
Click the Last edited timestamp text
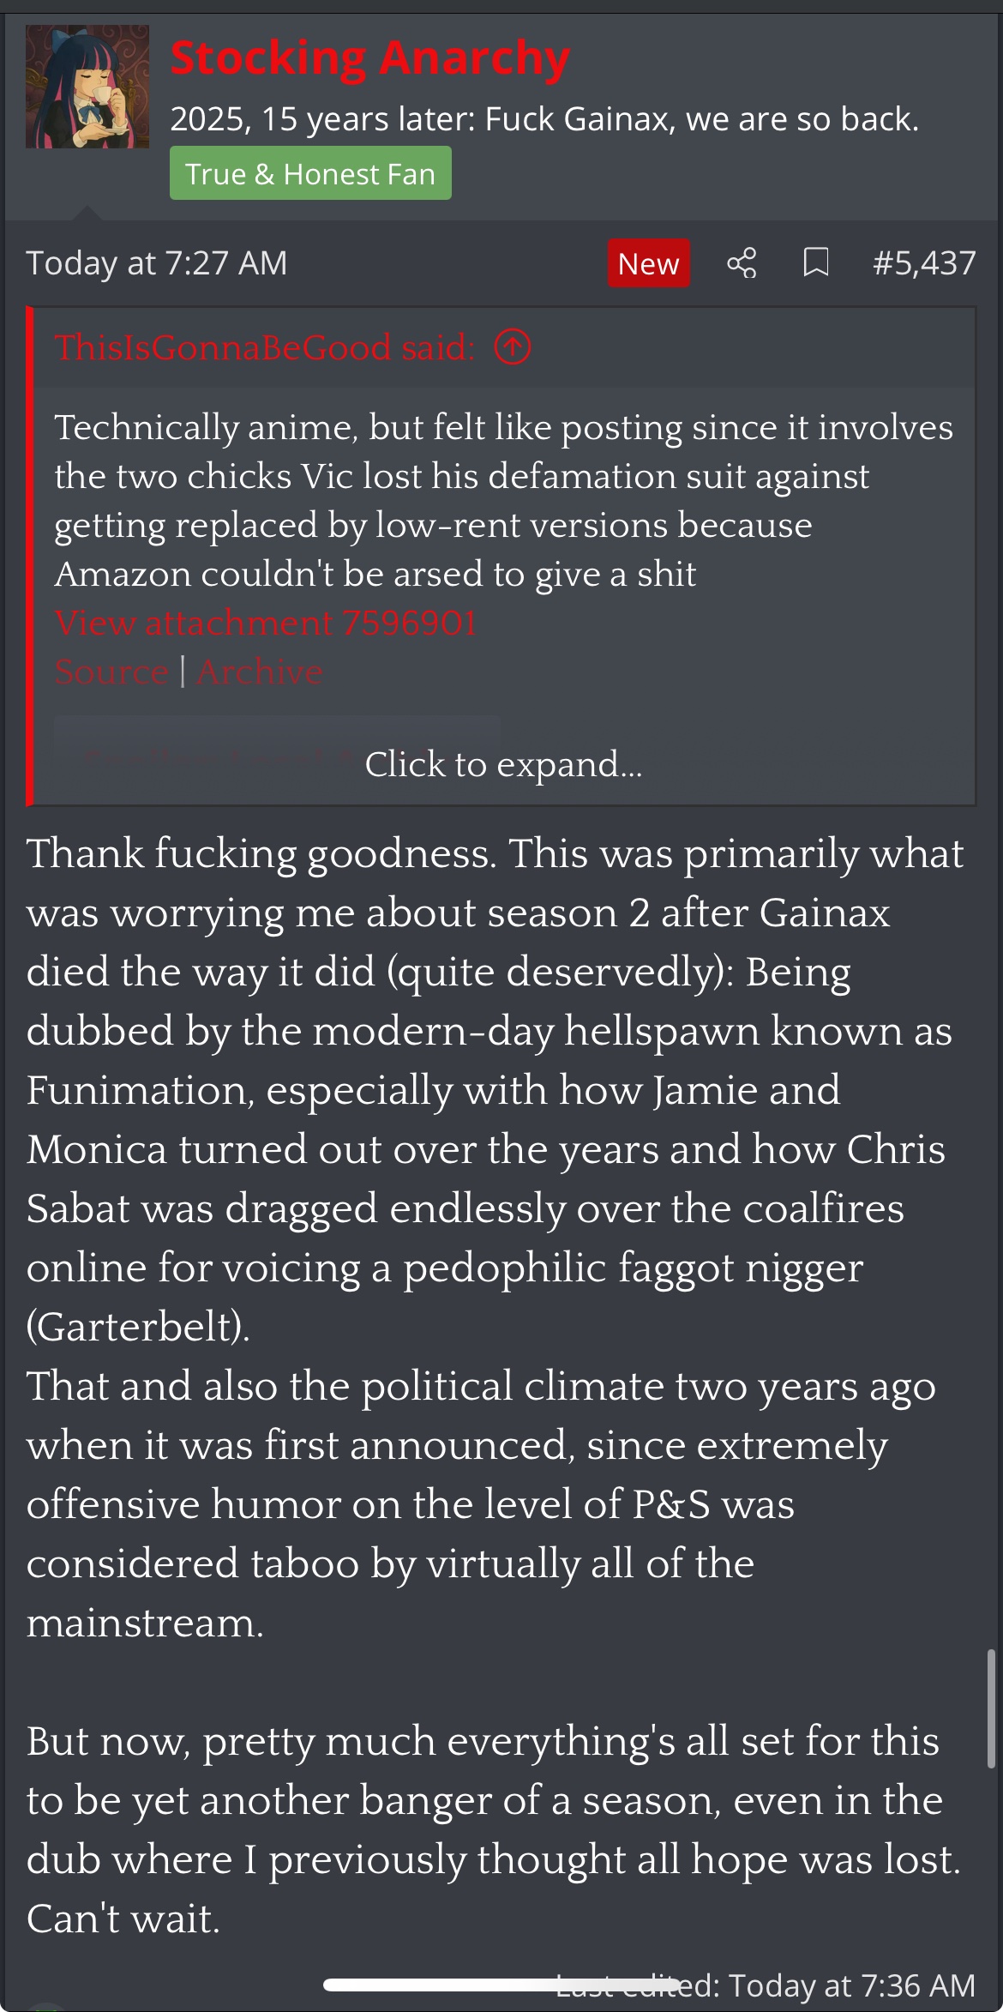pyautogui.click(x=766, y=1985)
